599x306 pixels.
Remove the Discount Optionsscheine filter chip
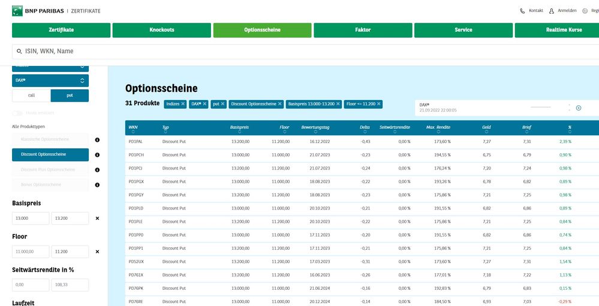(280, 104)
